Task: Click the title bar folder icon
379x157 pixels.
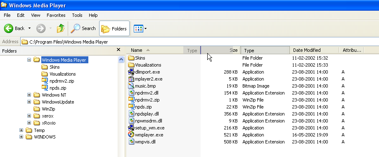Action: [4, 5]
